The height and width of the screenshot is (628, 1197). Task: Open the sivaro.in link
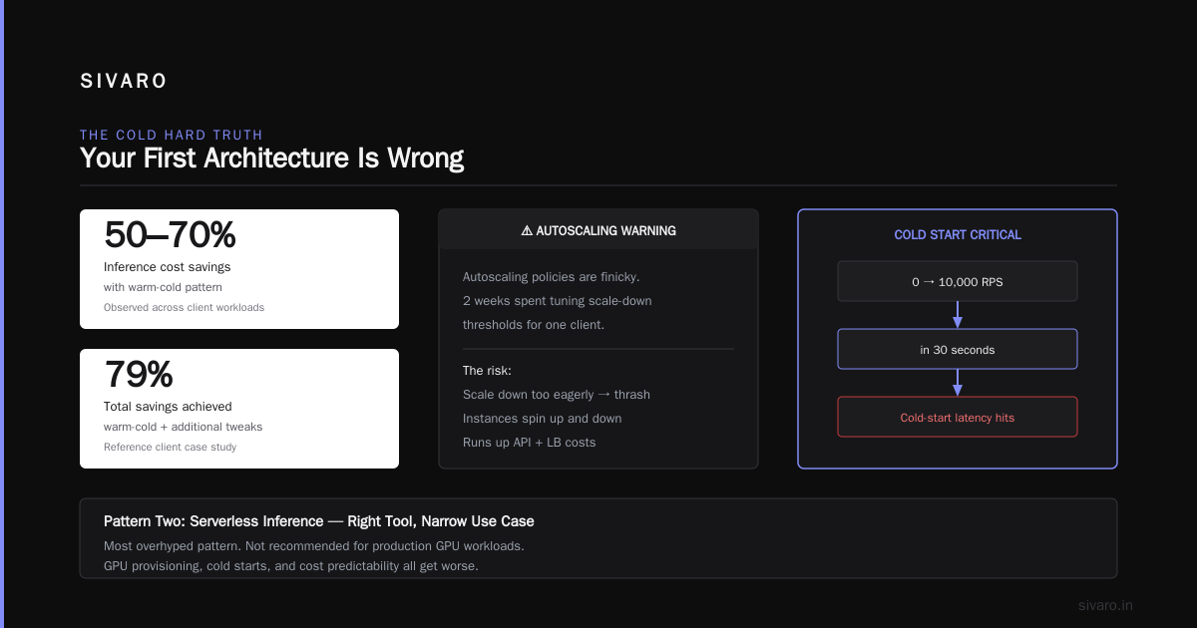(x=1106, y=605)
